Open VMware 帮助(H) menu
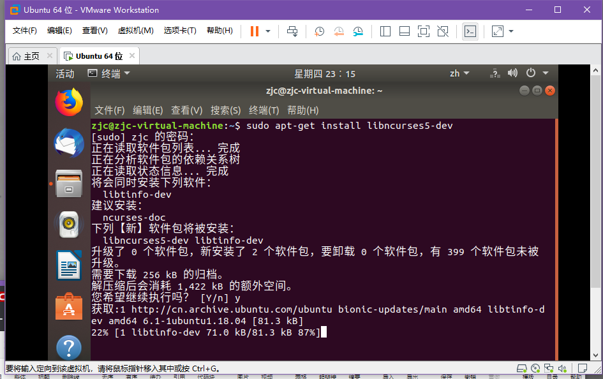603x379 pixels. (x=220, y=31)
